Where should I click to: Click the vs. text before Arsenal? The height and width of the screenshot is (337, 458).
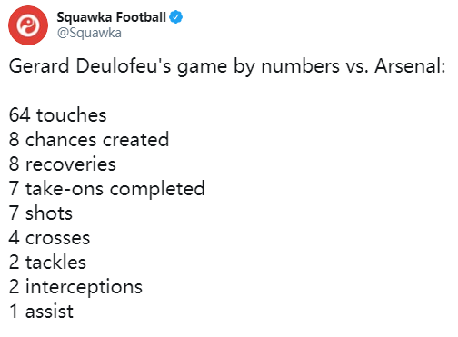pyautogui.click(x=357, y=68)
